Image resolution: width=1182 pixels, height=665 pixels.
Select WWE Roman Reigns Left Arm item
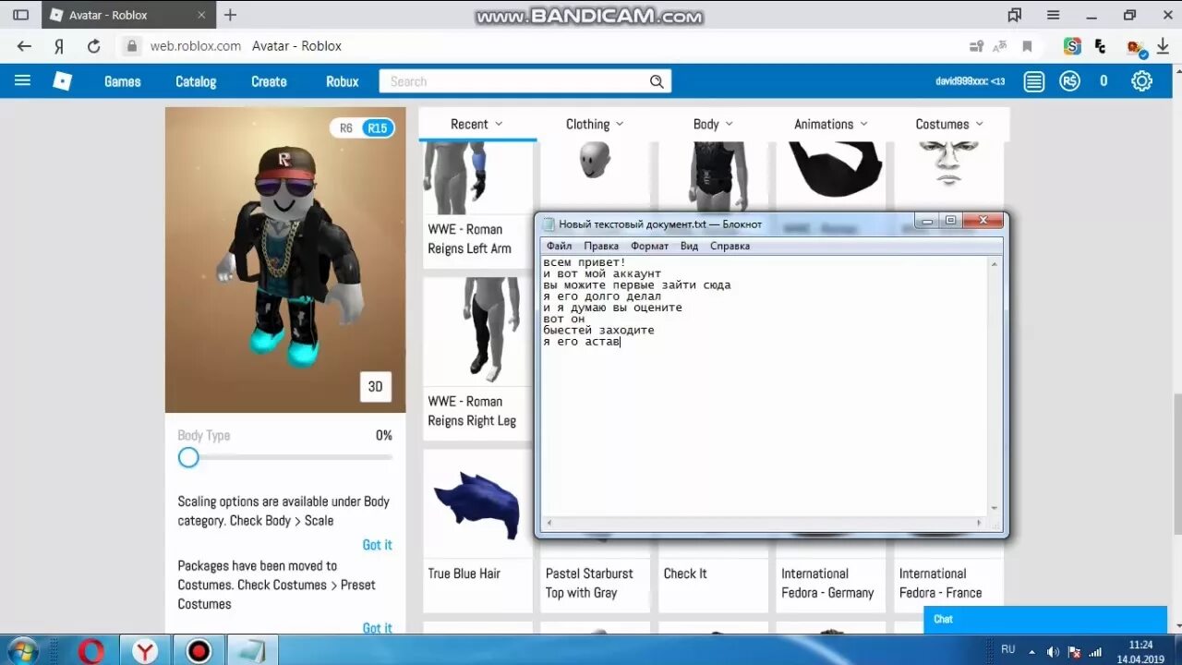click(x=476, y=205)
